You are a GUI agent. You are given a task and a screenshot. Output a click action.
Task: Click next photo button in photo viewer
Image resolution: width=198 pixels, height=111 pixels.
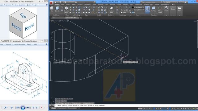[28, 108]
